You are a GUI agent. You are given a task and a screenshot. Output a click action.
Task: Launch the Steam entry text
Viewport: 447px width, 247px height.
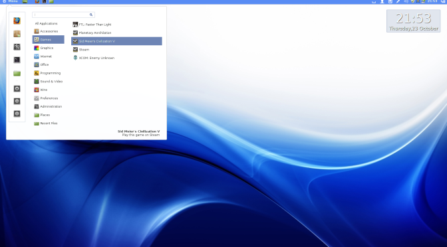pos(84,50)
